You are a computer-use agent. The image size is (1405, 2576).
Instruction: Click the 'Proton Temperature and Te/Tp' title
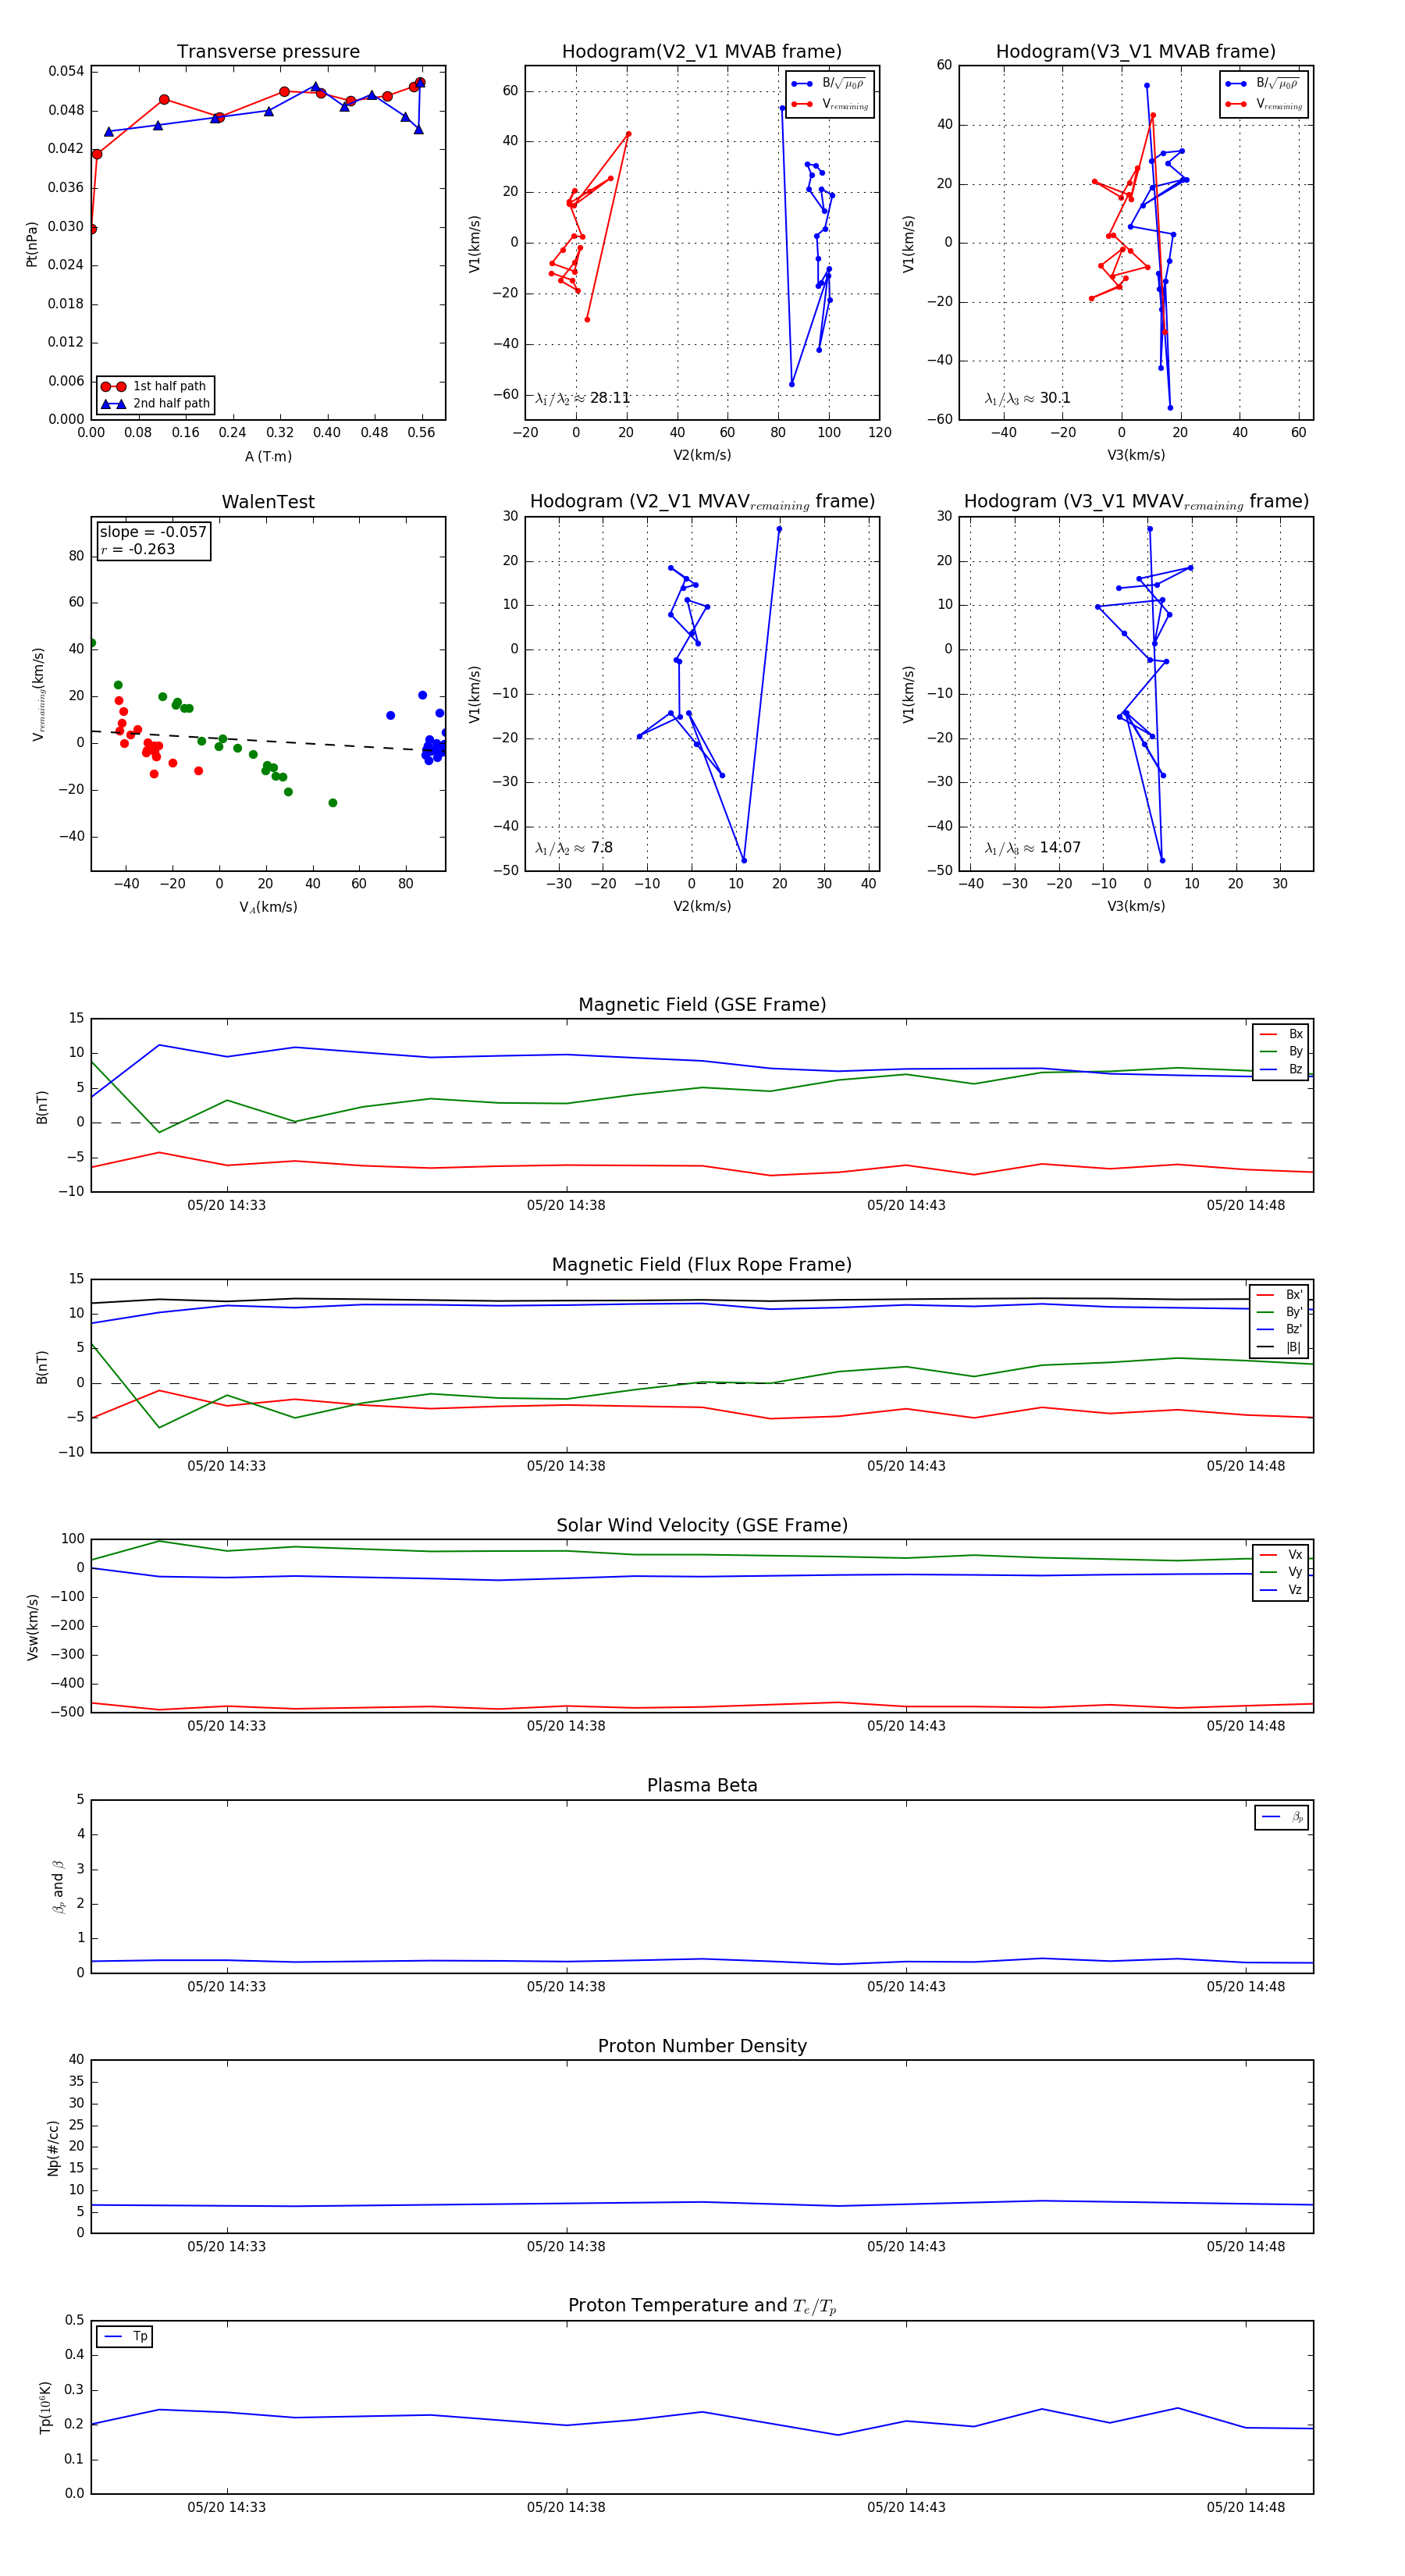tap(702, 2306)
